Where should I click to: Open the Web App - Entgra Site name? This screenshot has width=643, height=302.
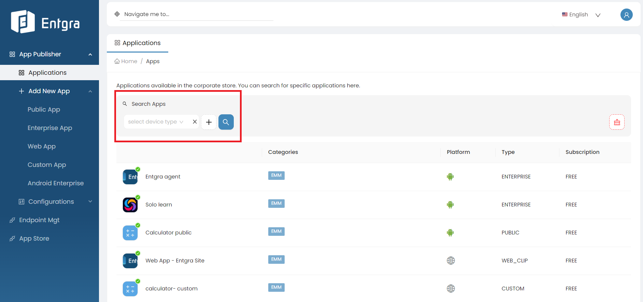(x=175, y=261)
